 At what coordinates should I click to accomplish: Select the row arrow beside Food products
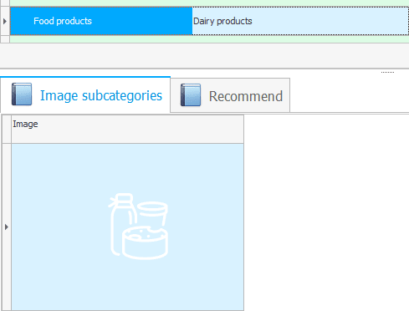click(5, 21)
